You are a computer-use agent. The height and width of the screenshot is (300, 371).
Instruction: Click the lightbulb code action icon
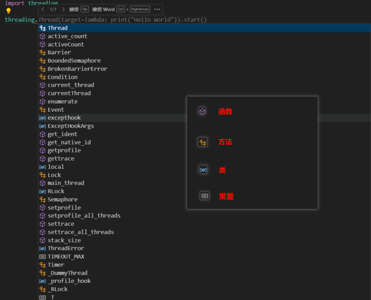click(9, 11)
